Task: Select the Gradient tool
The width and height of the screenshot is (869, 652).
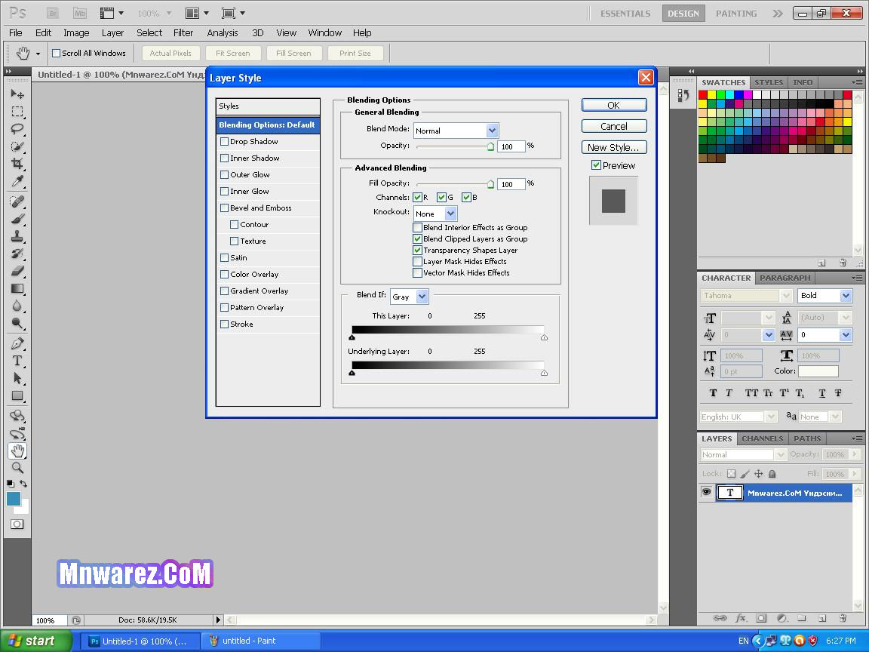Action: 17,288
